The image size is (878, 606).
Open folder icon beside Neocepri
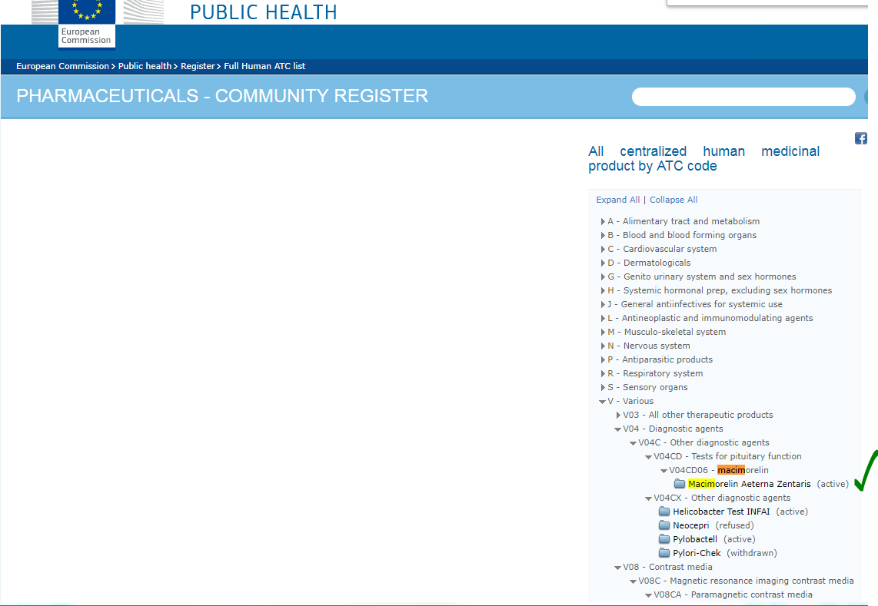tap(664, 525)
